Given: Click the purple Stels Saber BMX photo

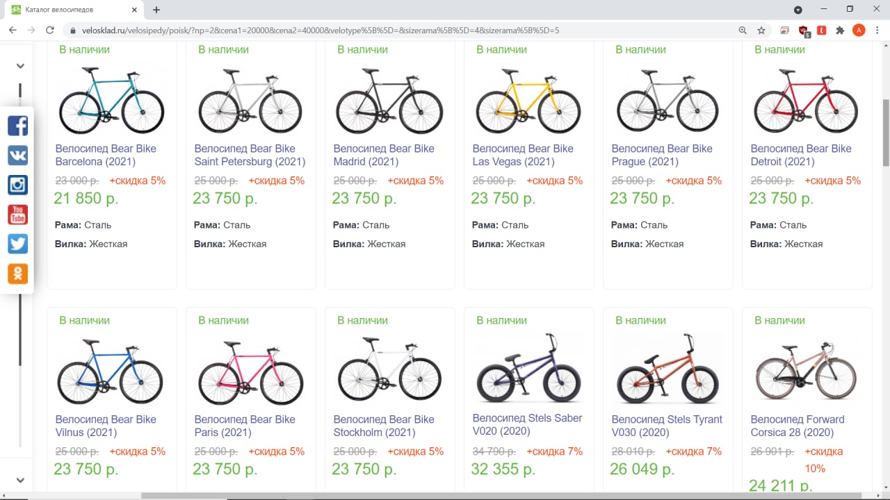Looking at the screenshot, I should coord(528,368).
